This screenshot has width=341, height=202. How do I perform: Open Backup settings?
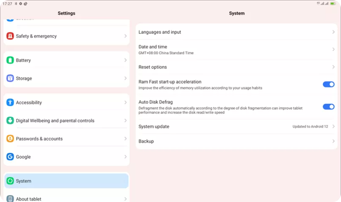pos(235,141)
